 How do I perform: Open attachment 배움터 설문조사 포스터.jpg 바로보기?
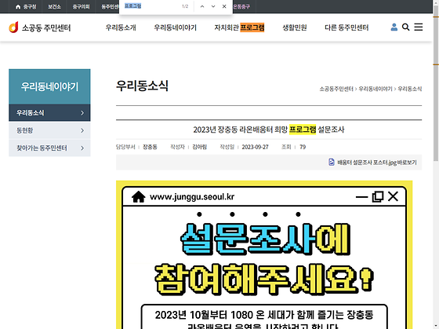click(377, 163)
